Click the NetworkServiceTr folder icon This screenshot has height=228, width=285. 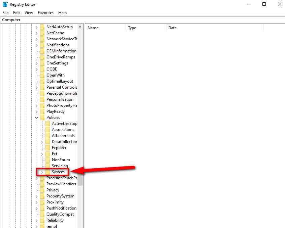coord(42,39)
